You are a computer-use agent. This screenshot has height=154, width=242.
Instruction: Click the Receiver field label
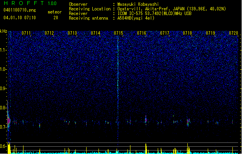(78, 13)
